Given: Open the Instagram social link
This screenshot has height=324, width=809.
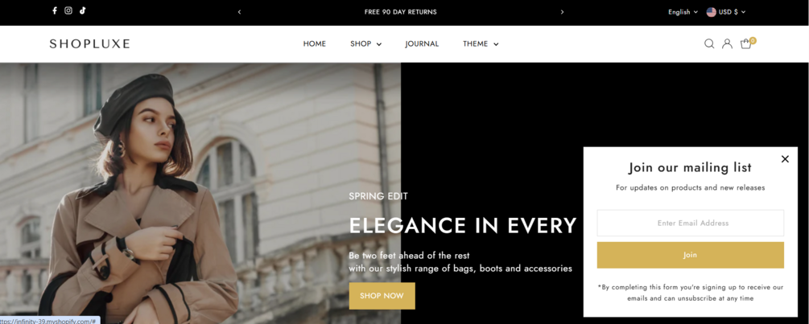Looking at the screenshot, I should 68,10.
